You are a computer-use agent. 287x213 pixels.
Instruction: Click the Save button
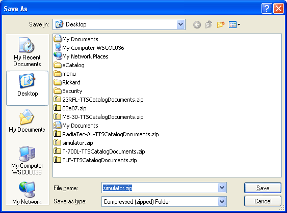pyautogui.click(x=263, y=188)
